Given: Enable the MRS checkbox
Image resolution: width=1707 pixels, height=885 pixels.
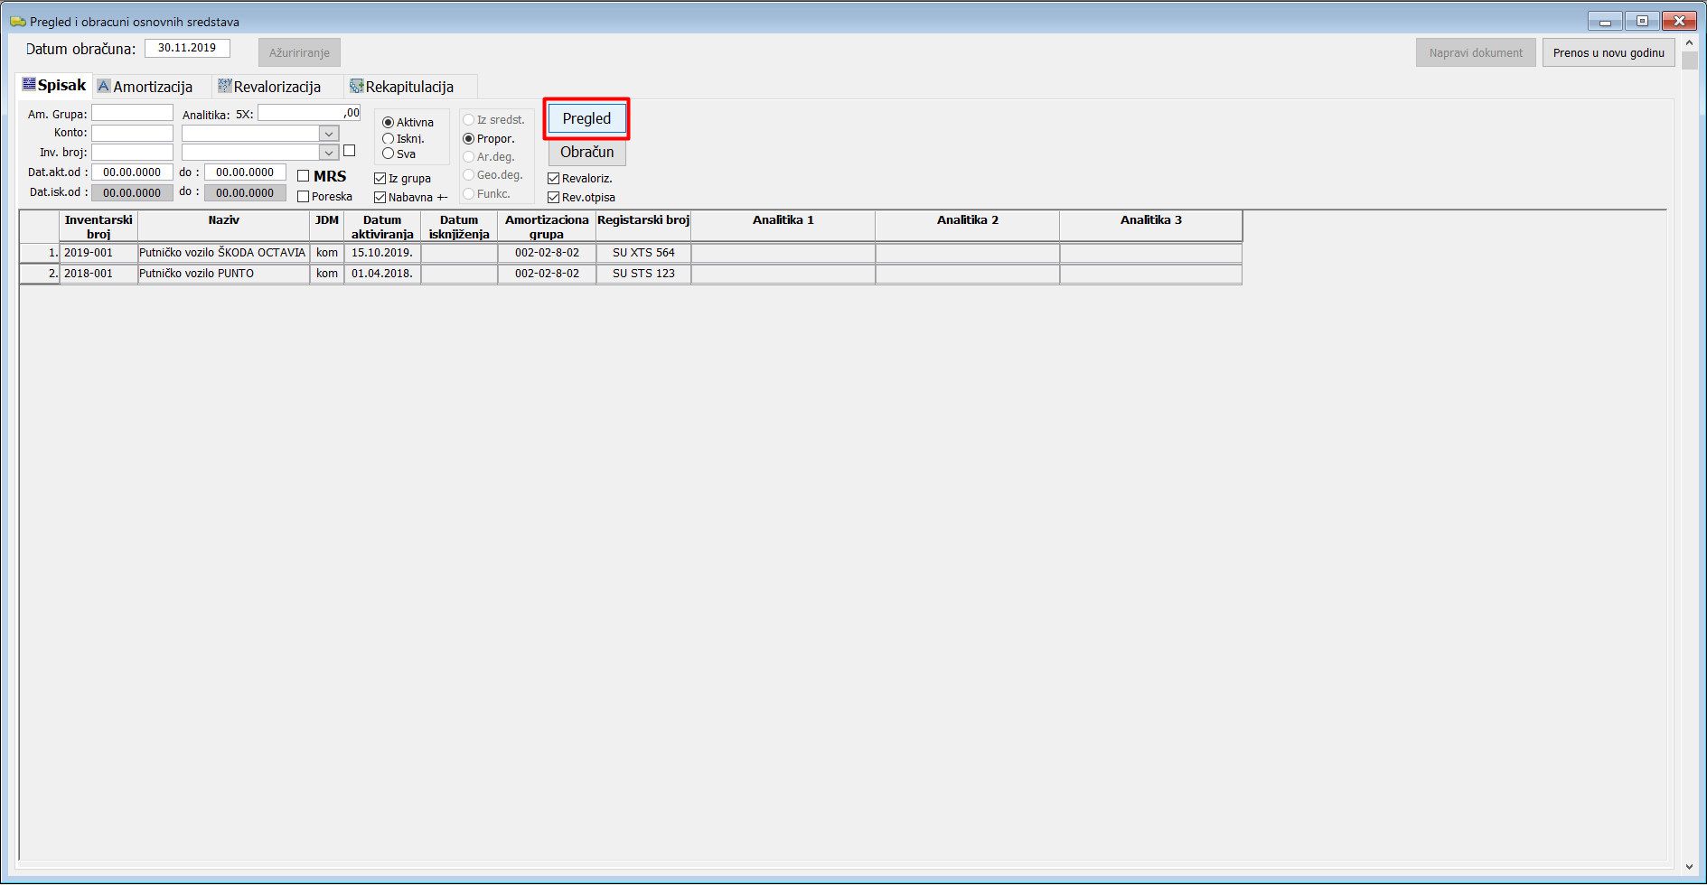Looking at the screenshot, I should 304,176.
